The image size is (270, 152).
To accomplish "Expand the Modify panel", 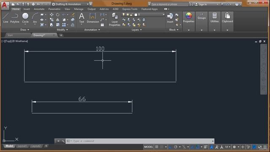I will coord(62,30).
